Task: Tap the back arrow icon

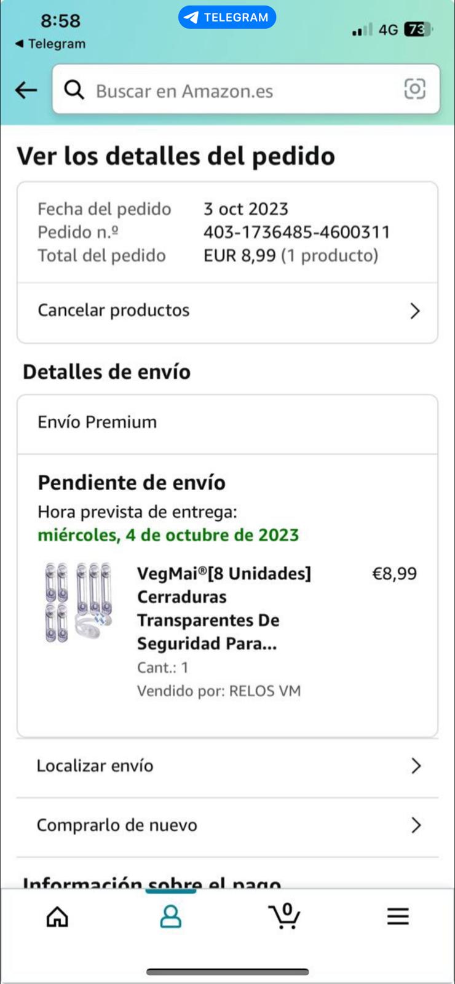Action: point(26,90)
